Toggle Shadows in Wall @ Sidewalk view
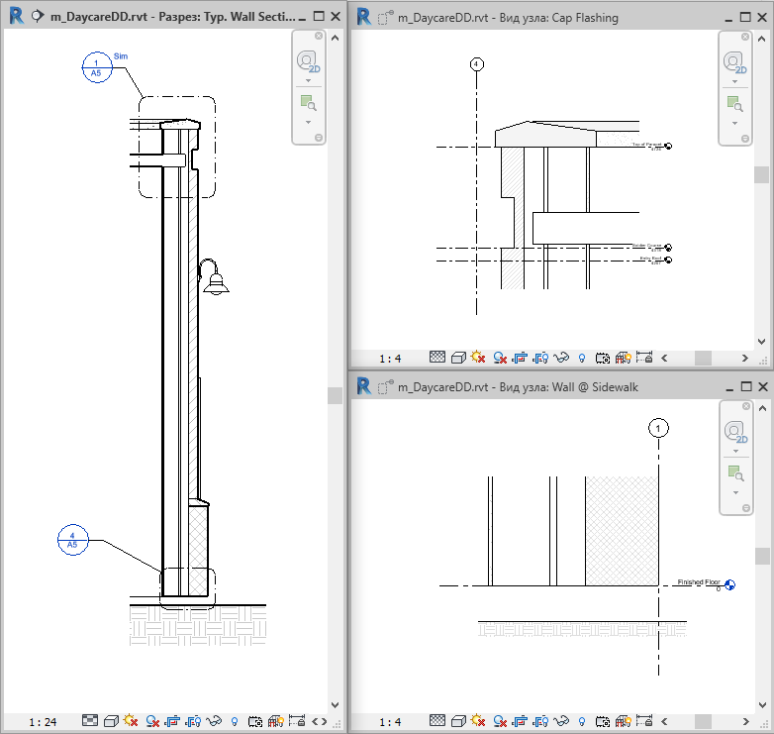 pos(500,721)
